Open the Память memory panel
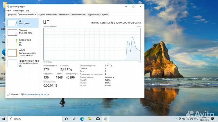Screen dimensions: 218x122 22,32
